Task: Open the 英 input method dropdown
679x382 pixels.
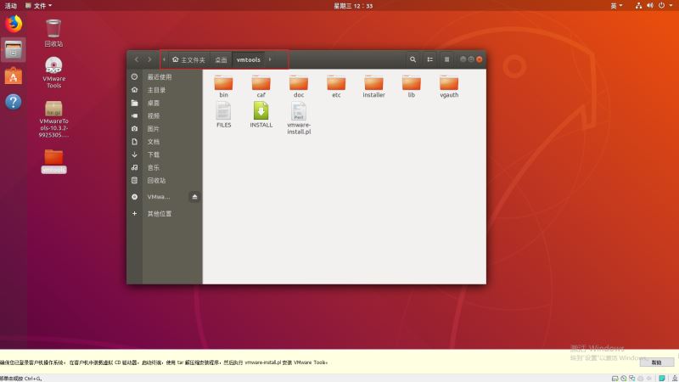Action: click(616, 5)
